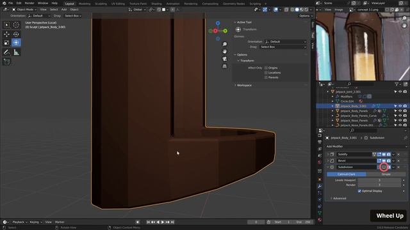Select the Annotate tool

(x=6, y=52)
